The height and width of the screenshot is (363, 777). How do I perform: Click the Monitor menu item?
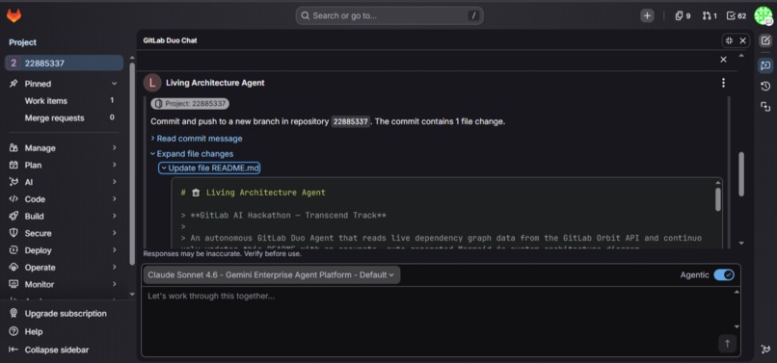pos(64,284)
